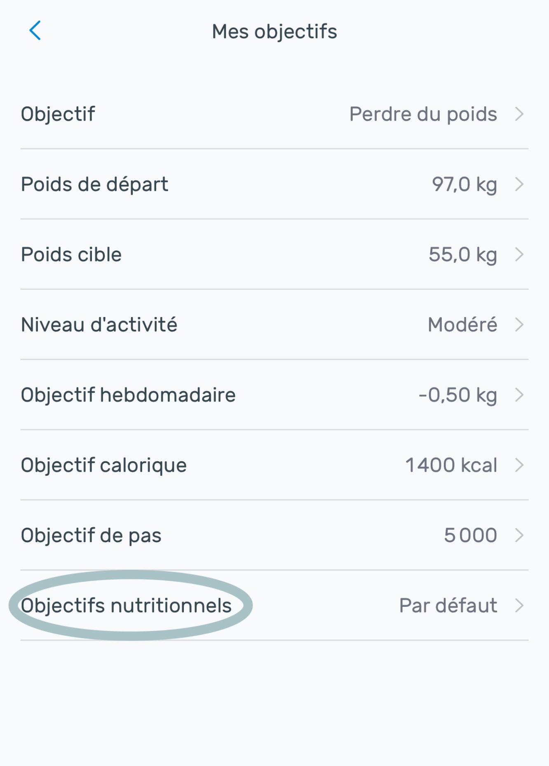Tap chevron beside Poids cible
This screenshot has width=549, height=766.
519,254
